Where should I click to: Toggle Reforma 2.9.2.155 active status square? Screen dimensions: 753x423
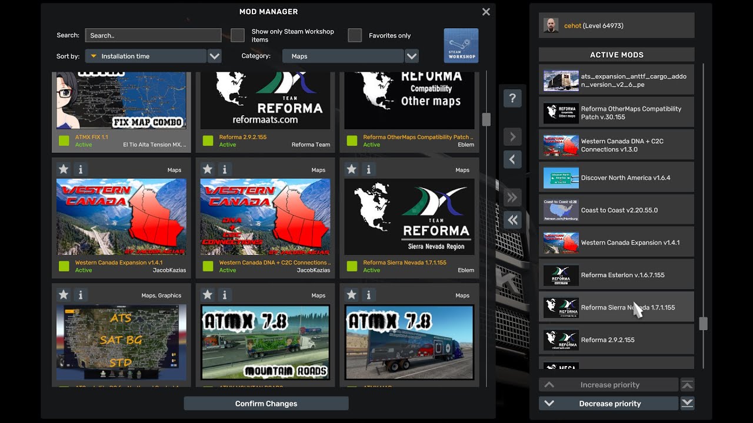(x=208, y=140)
